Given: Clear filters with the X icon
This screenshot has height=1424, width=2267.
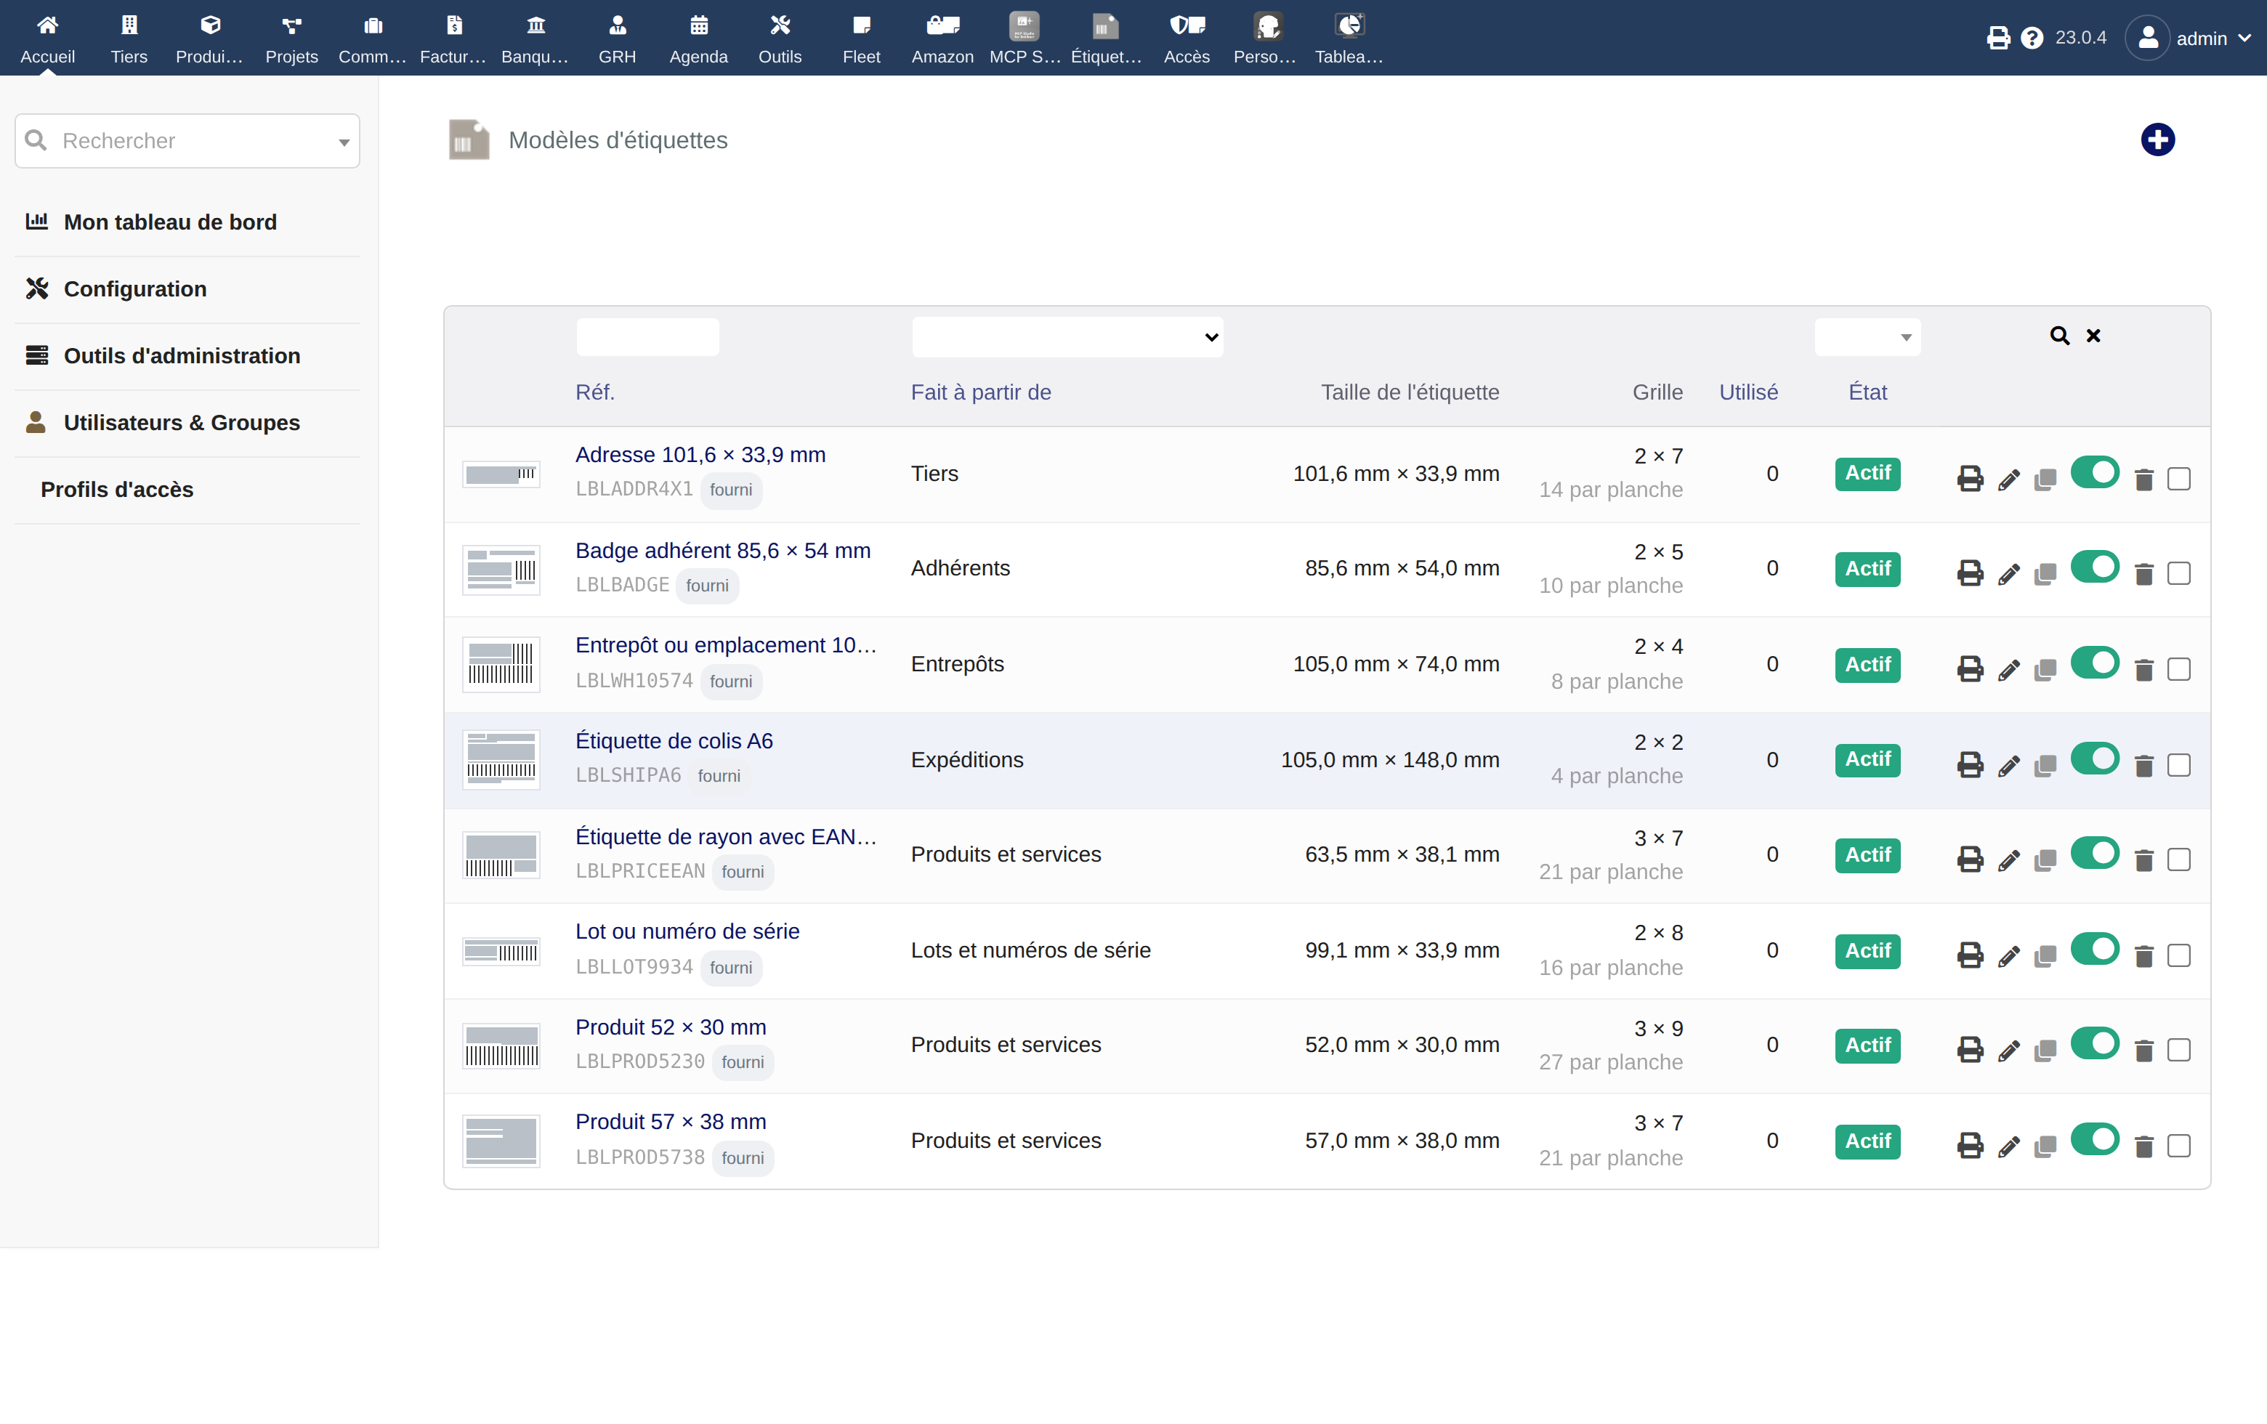Looking at the screenshot, I should click(x=2093, y=336).
